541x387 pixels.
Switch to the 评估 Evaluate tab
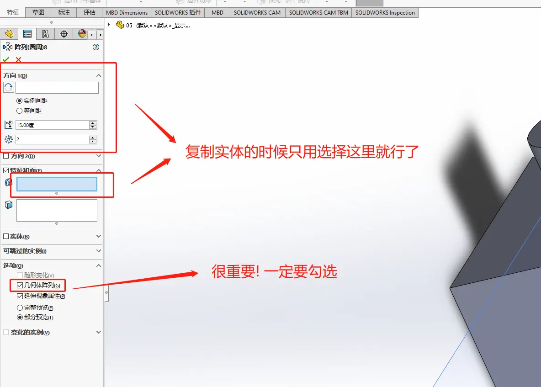[90, 12]
